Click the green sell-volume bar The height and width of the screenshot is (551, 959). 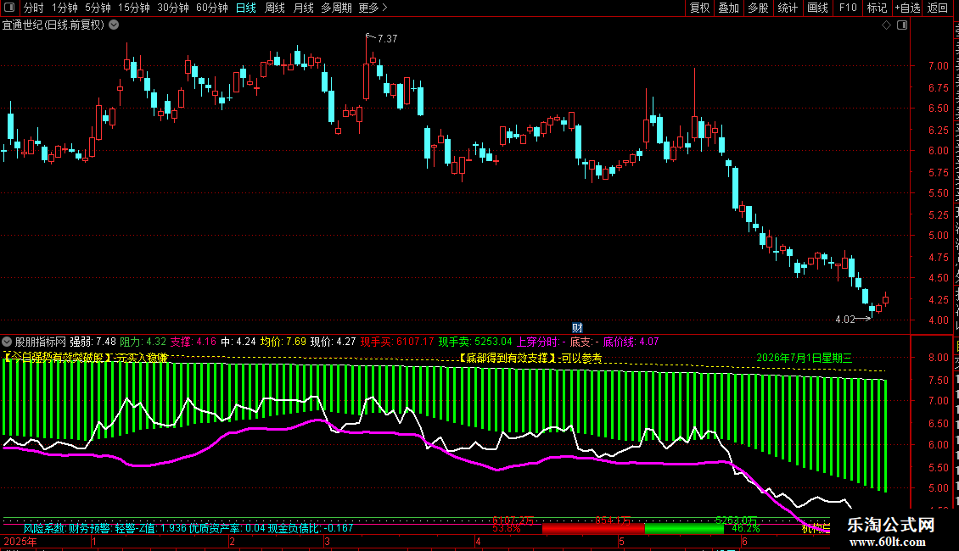(684, 528)
